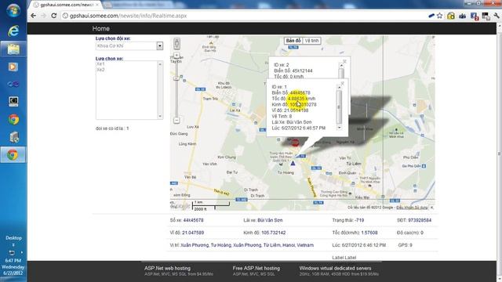Open the monitor-screen app icon in taskbar

(x=13, y=101)
